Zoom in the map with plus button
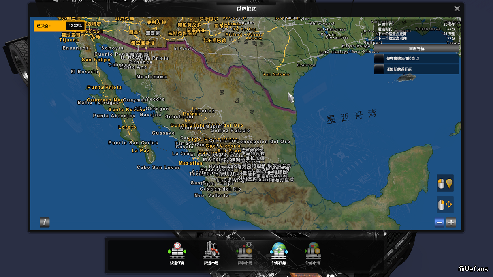The height and width of the screenshot is (277, 493). pos(451,223)
